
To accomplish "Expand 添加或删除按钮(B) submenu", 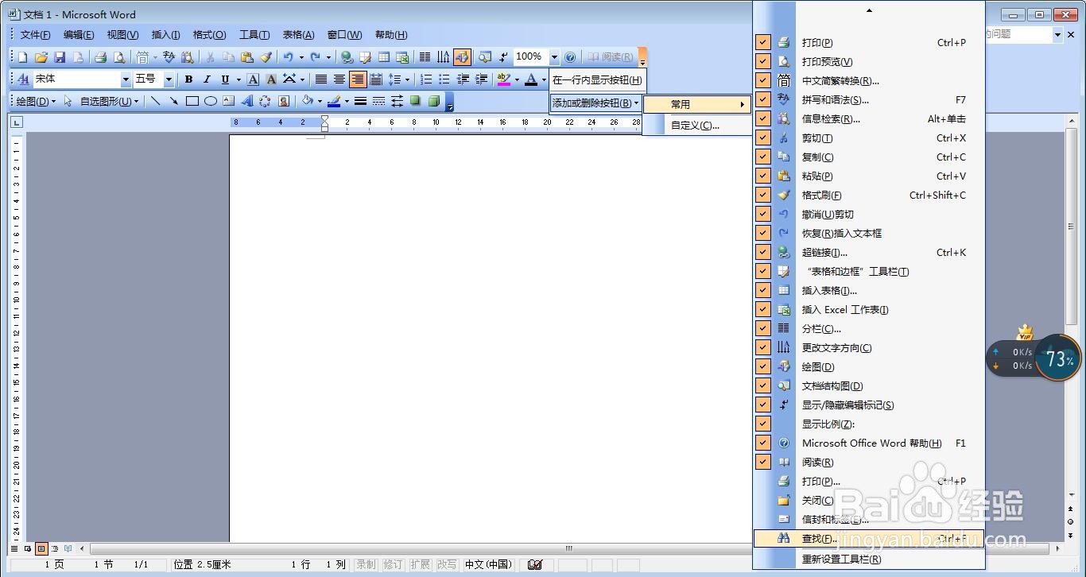I will (595, 103).
